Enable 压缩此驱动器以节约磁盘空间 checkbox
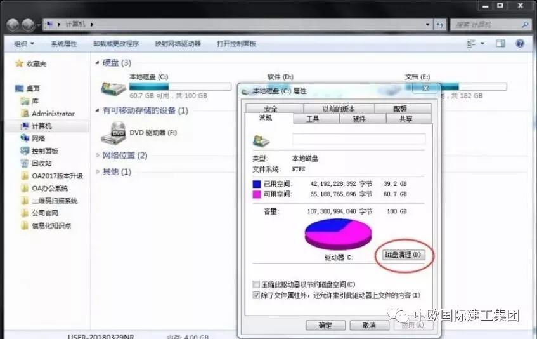Image resolution: width=537 pixels, height=339 pixels. (x=256, y=284)
